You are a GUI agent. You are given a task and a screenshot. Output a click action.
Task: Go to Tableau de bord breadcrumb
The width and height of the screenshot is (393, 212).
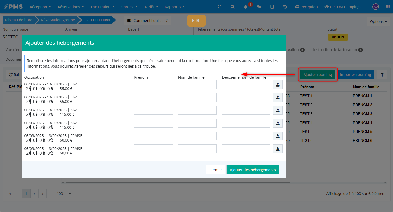point(18,20)
